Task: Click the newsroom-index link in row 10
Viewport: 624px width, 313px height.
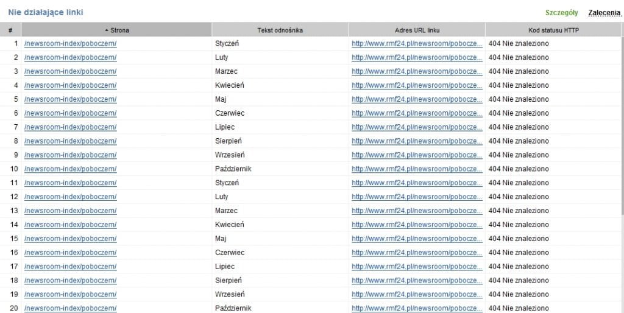Action: coord(70,169)
